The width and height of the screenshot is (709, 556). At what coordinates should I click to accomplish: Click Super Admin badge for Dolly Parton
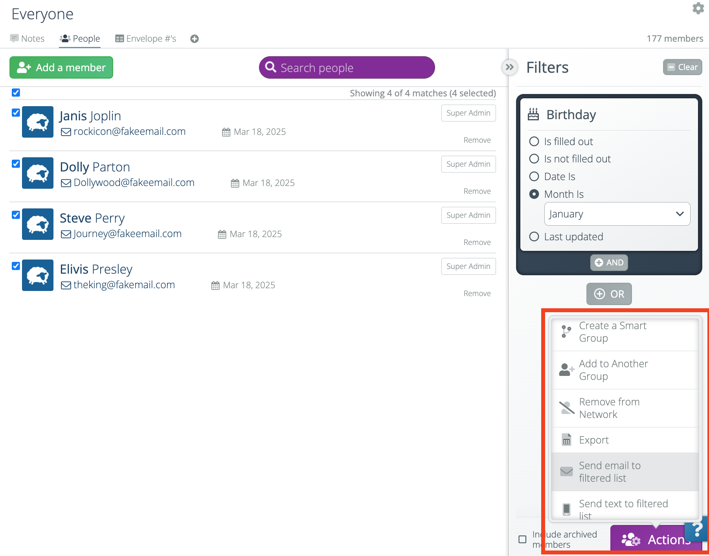[x=468, y=164]
